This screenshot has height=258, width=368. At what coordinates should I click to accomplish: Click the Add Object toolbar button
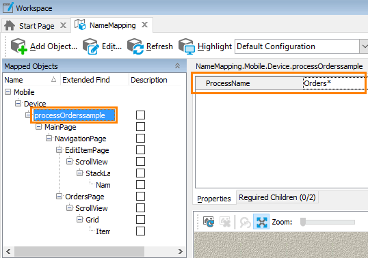click(44, 46)
